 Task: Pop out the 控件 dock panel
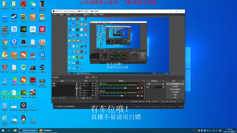coord(183,81)
